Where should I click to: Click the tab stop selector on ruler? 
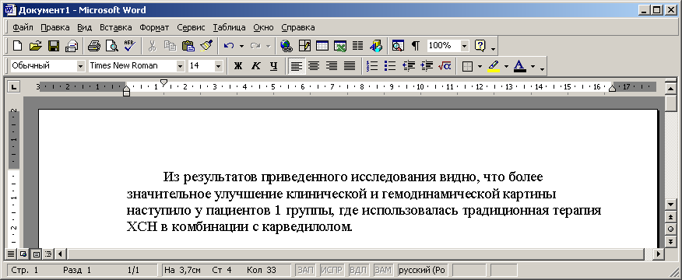[x=14, y=87]
